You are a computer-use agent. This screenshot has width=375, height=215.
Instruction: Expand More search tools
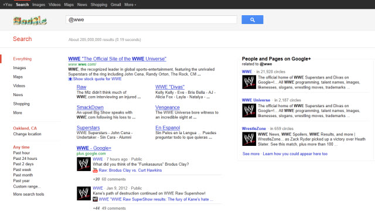click(x=29, y=194)
